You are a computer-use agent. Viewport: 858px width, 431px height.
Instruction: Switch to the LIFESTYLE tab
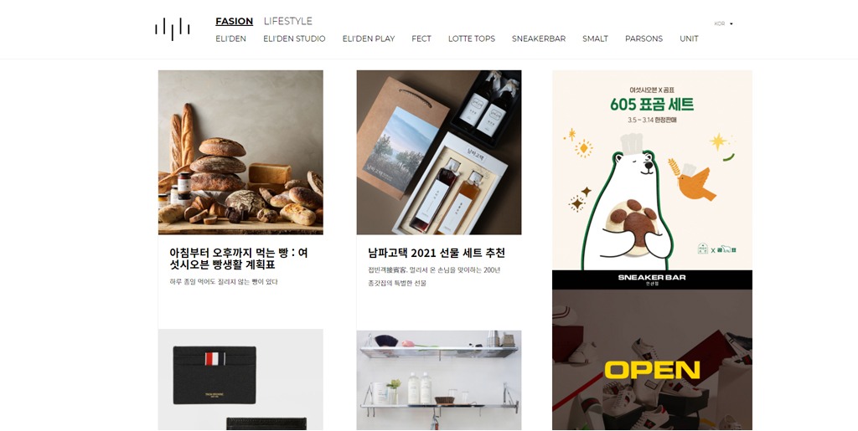pyautogui.click(x=288, y=21)
